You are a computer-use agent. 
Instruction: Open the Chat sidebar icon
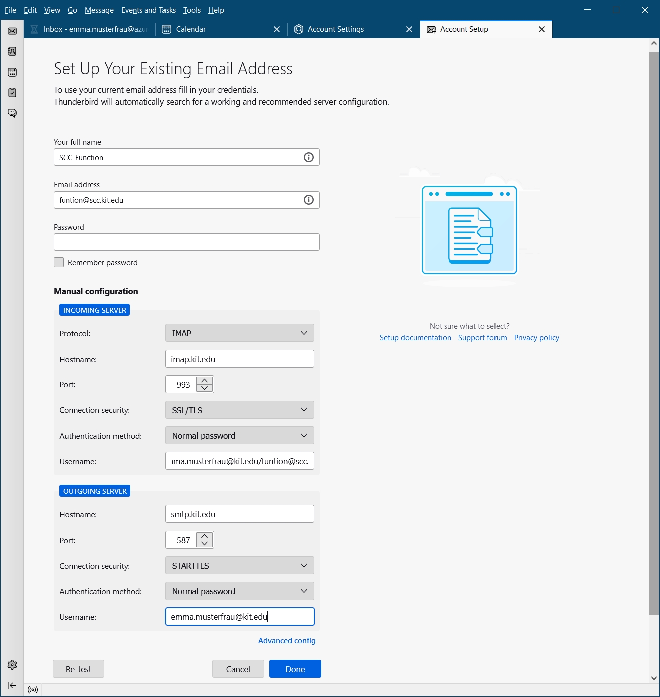pos(12,113)
